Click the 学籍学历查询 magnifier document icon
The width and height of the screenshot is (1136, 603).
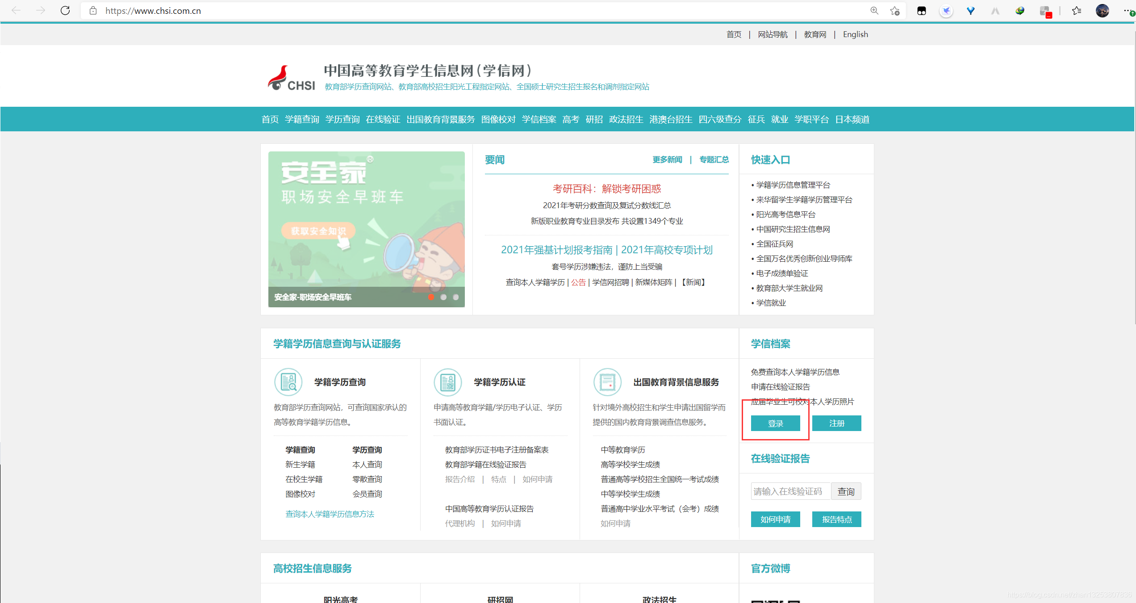coord(288,382)
